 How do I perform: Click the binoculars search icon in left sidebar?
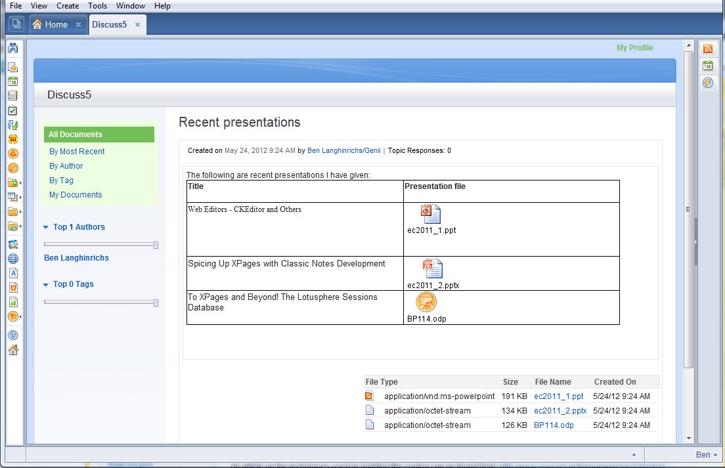click(12, 48)
